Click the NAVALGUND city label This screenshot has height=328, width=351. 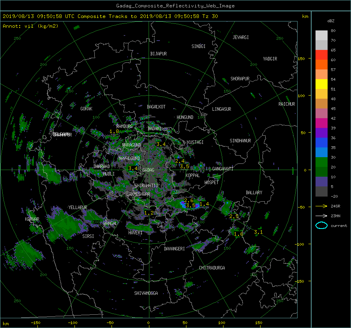(129, 158)
